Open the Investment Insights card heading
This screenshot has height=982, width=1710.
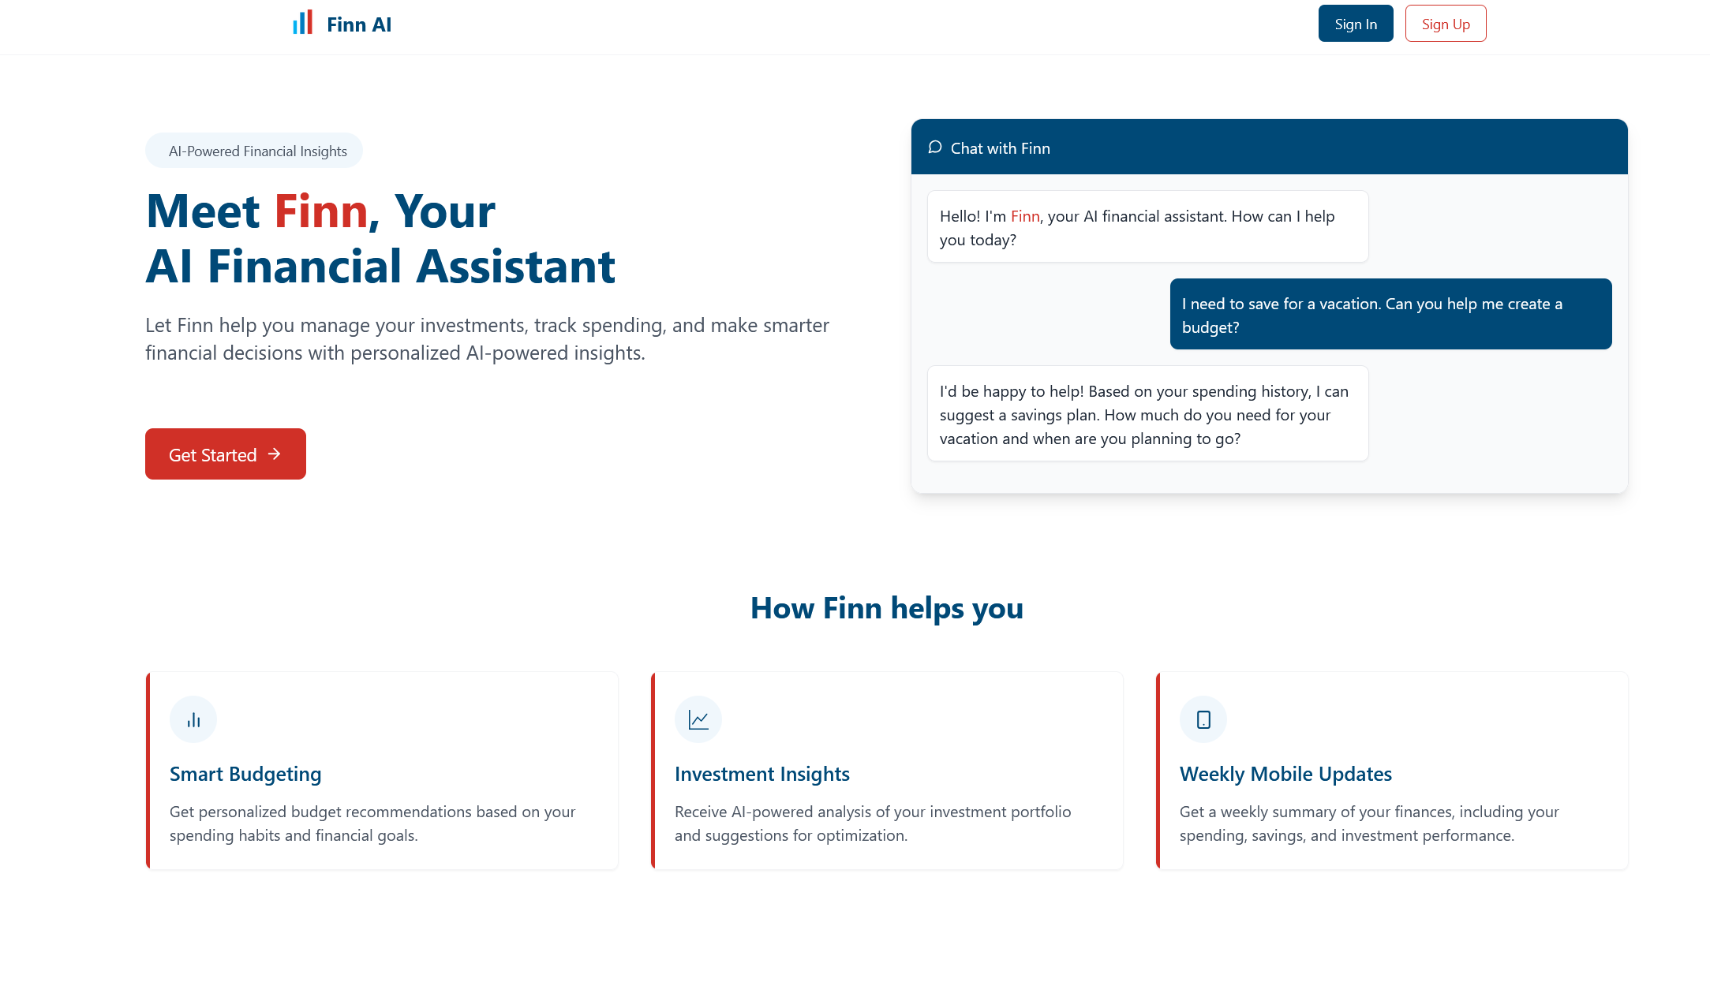click(x=761, y=774)
